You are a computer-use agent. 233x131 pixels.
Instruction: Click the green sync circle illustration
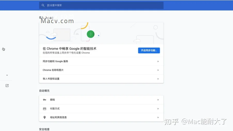[x=91, y=34]
